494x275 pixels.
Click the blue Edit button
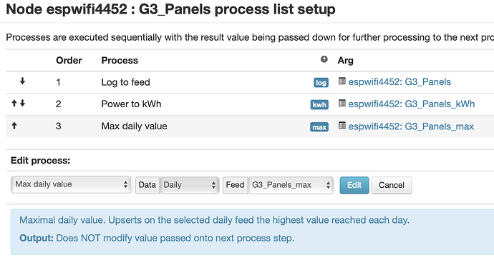click(x=354, y=185)
